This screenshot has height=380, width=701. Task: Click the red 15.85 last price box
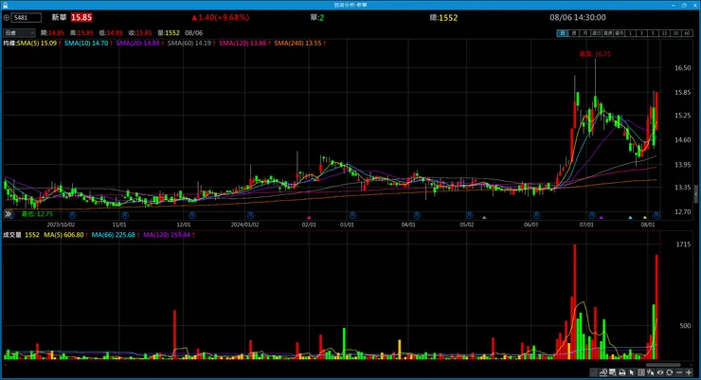(x=81, y=17)
